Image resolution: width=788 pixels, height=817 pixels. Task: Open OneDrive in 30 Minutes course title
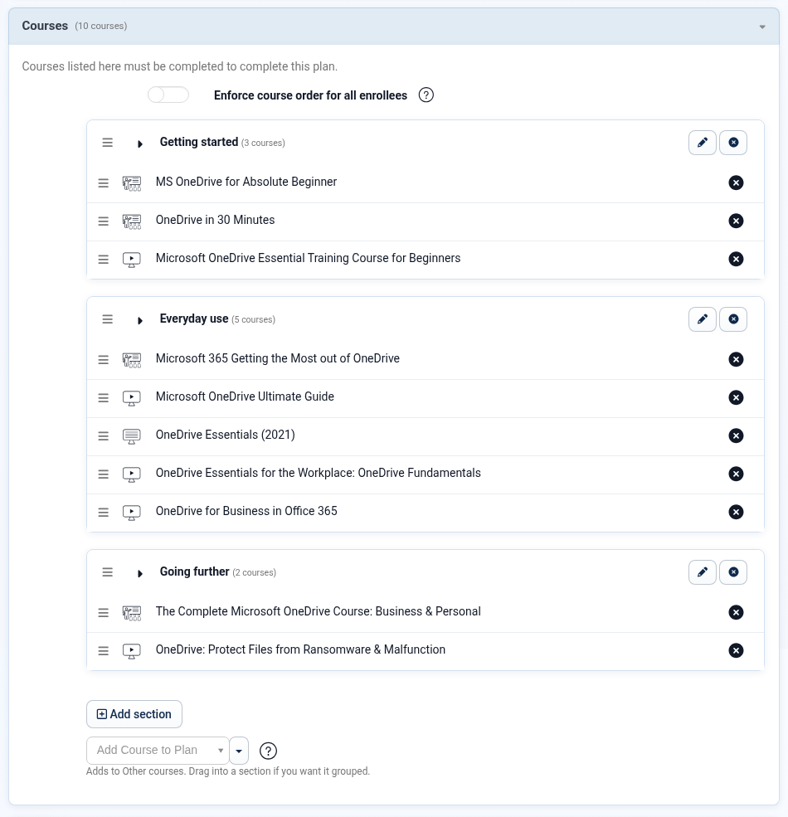tap(215, 220)
